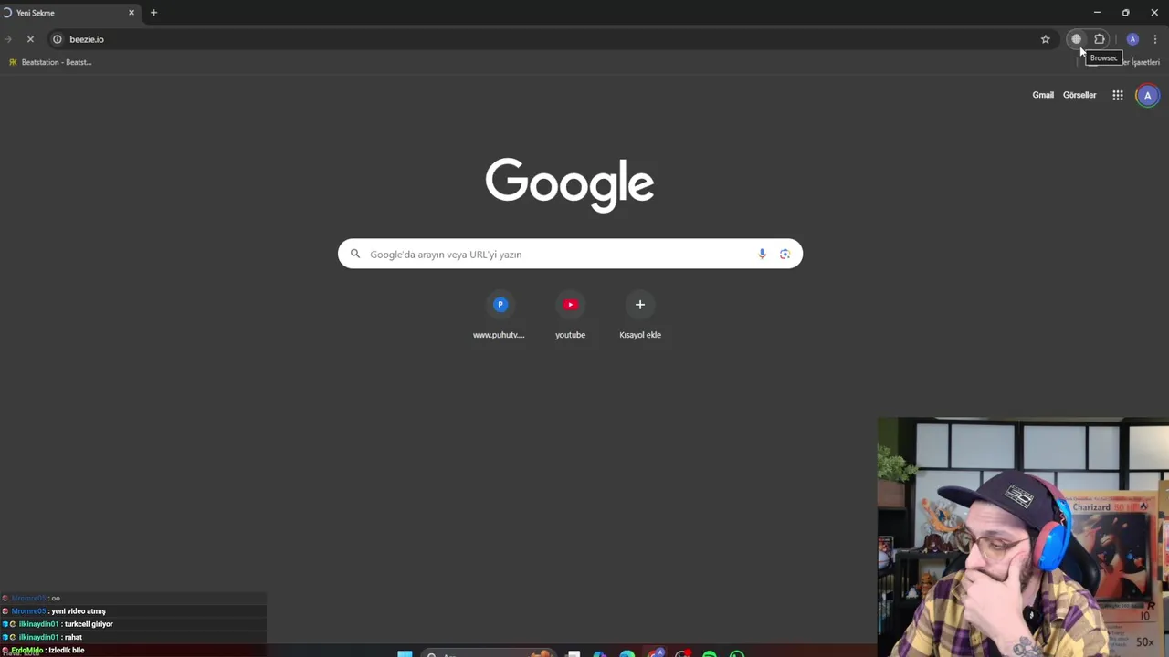The image size is (1169, 657).
Task: Open the Chrome profile avatar in toolbar
Action: pos(1132,39)
